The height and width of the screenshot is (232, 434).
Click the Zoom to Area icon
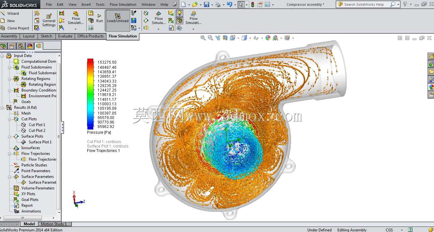pos(210,38)
